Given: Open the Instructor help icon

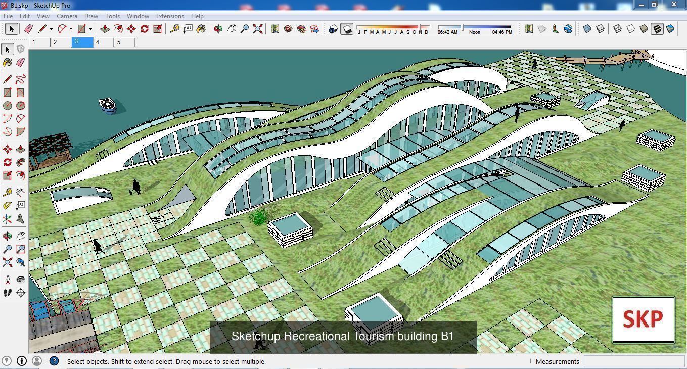Looking at the screenshot, I should pyautogui.click(x=54, y=361).
